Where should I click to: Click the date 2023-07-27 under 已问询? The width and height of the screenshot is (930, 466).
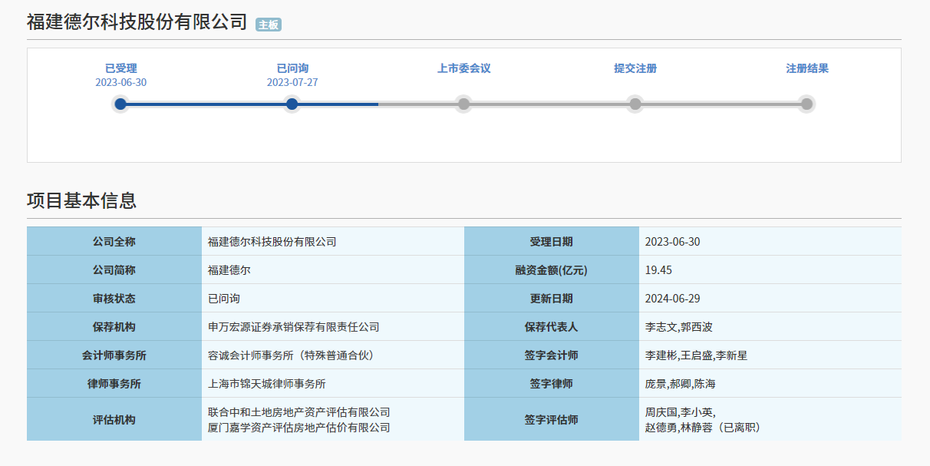(292, 82)
